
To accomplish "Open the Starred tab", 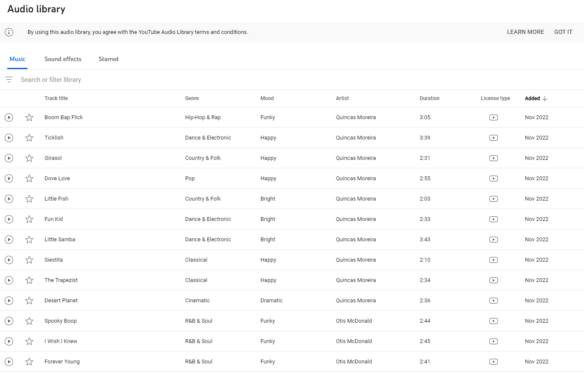I will click(108, 59).
